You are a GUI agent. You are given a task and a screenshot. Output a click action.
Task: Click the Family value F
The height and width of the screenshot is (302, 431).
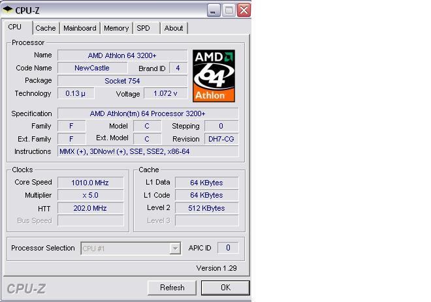click(71, 126)
